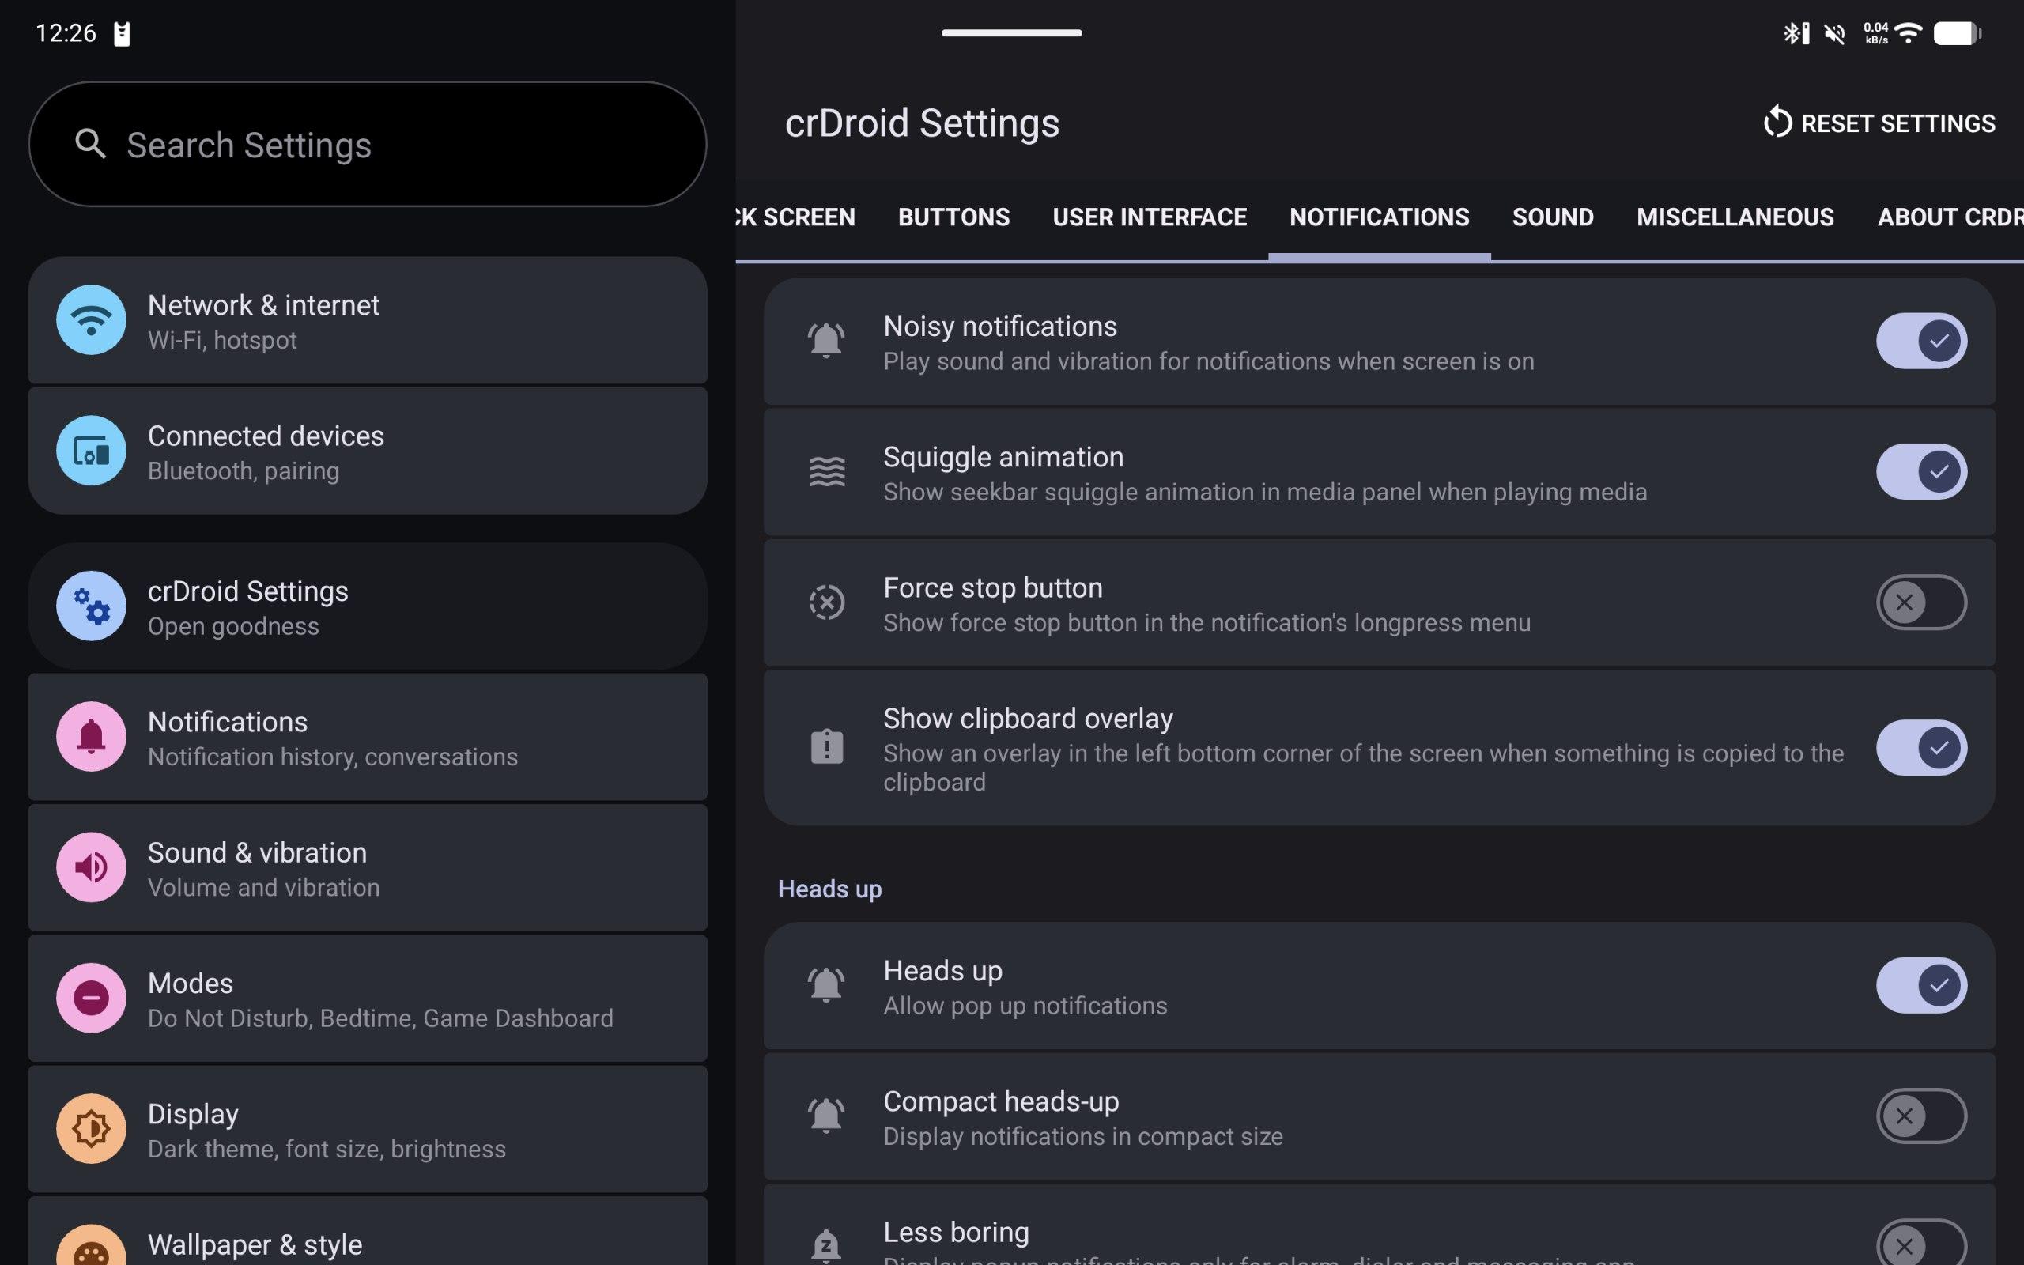Enable the Force stop button toggle
2024x1265 pixels.
pyautogui.click(x=1920, y=602)
